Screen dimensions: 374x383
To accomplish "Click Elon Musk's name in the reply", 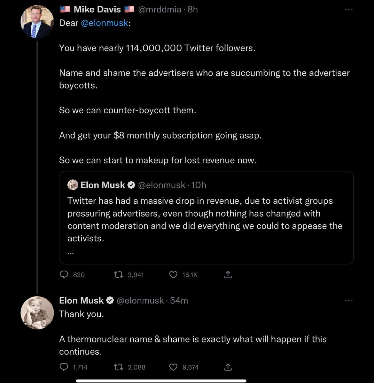I will tap(82, 300).
